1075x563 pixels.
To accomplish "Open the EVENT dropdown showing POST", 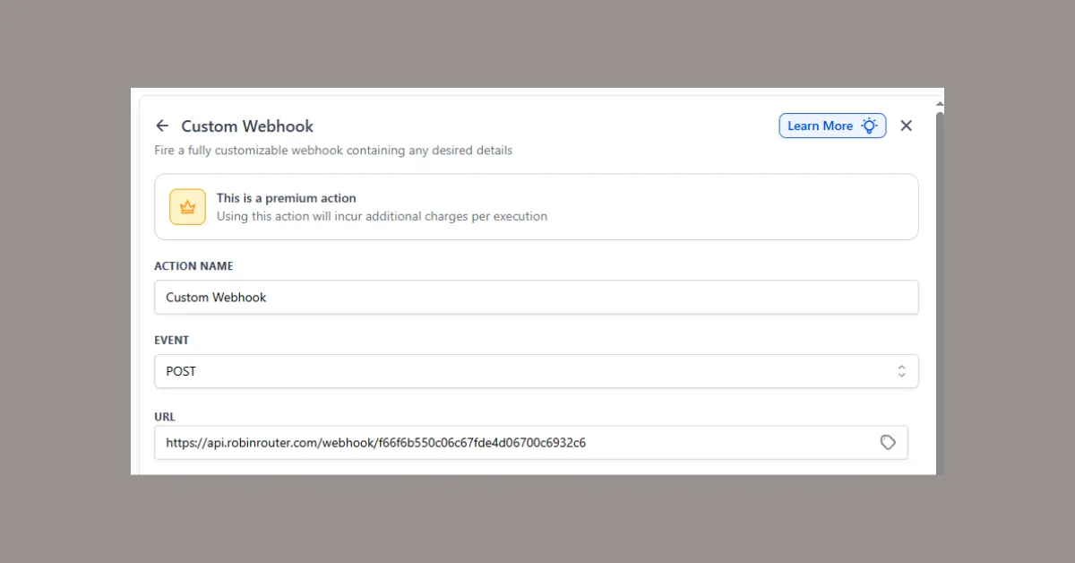I will click(537, 370).
